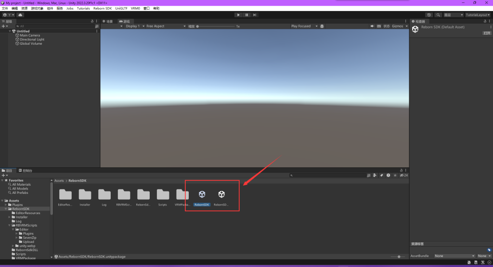Select the RebornSDK unitypackage asset icon
This screenshot has width=493, height=267.
pos(202,194)
